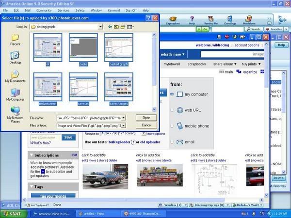This screenshot has height=218, width=291.
Task: Click the new album name field
Action: (x=45, y=138)
